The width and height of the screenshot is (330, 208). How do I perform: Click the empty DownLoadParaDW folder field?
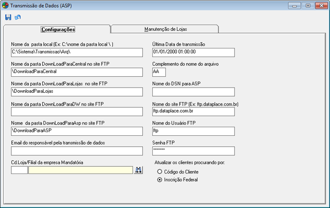(x=76, y=111)
